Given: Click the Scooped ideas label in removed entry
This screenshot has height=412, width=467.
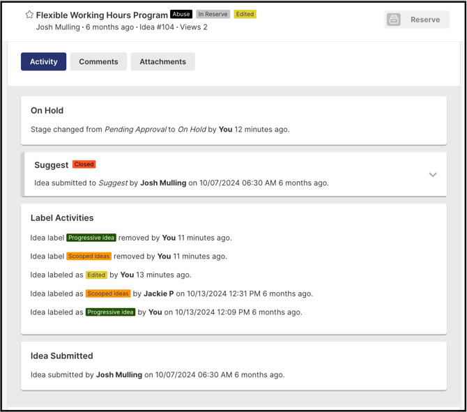Looking at the screenshot, I should click(x=89, y=257).
